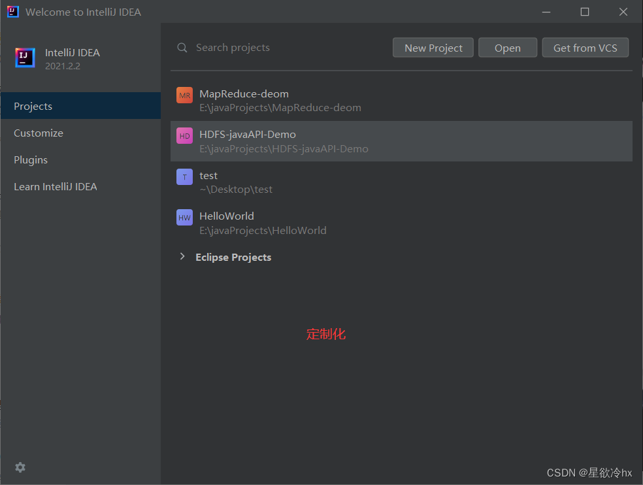This screenshot has height=485, width=643.
Task: Go to Learn IntelliJ IDEA
Action: tap(80, 187)
